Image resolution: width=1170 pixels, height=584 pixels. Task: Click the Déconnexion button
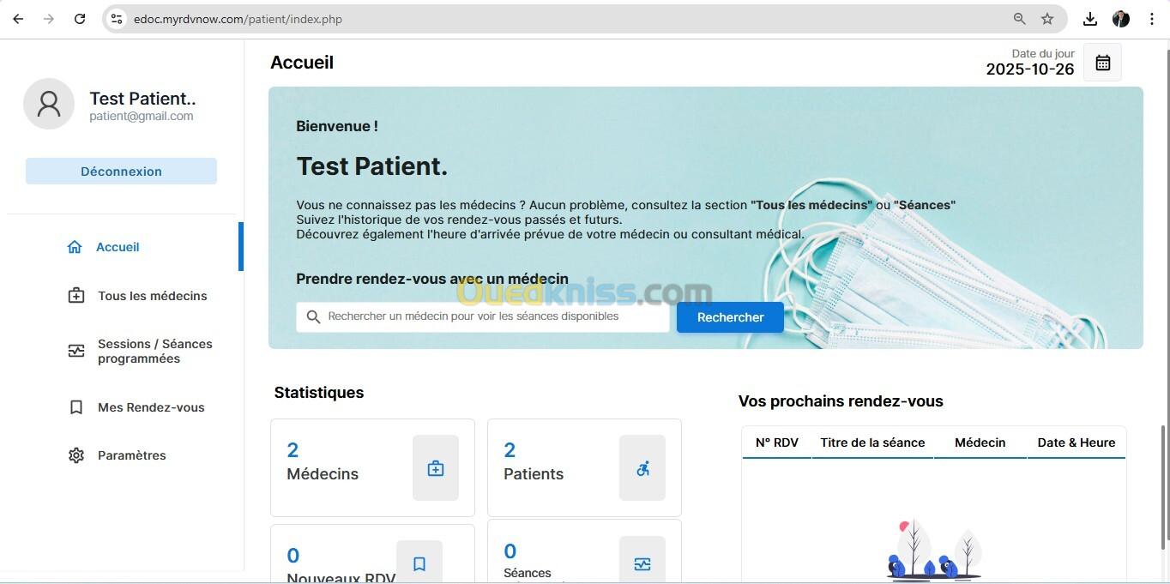(x=121, y=172)
